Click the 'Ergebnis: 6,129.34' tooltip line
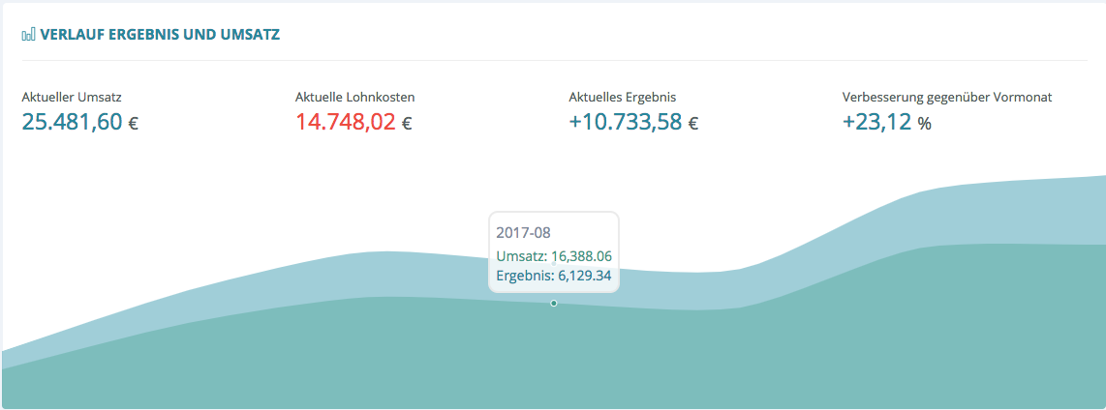This screenshot has width=1106, height=410. click(x=554, y=276)
